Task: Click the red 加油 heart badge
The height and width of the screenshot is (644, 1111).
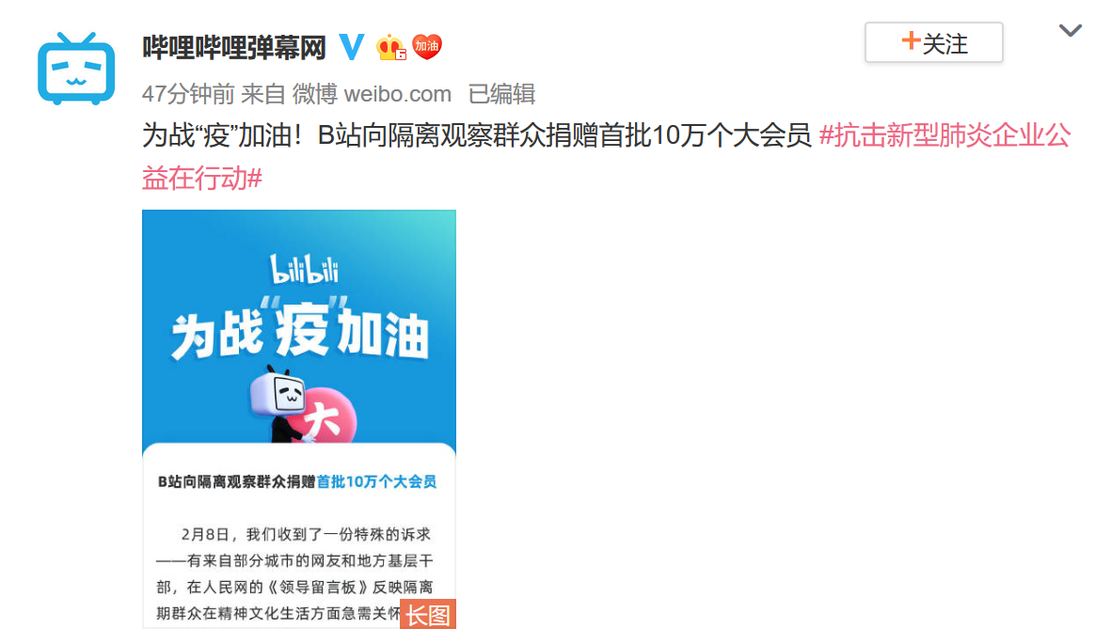Action: pos(426,47)
